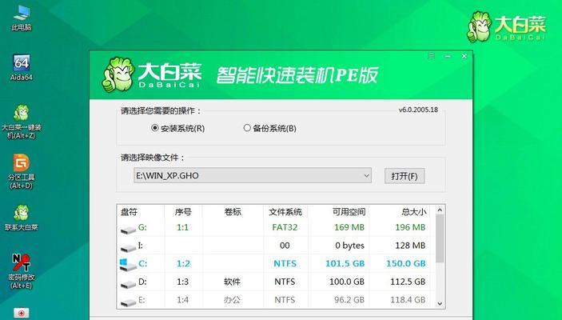Screen dimensions: 562x320
Task: Sort by the 文件系统 column header
Action: 285,212
